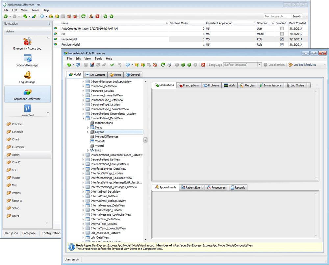Collapse the InsuredPatient_DetailView tree node

pyautogui.click(x=83, y=118)
